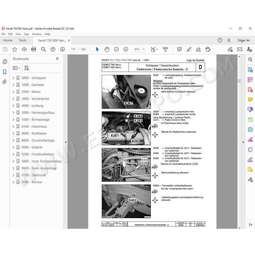
Task: Open the zoom percentage dropdown
Action: pyautogui.click(x=144, y=49)
